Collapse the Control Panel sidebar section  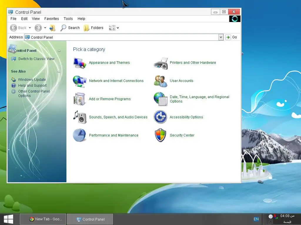point(59,51)
